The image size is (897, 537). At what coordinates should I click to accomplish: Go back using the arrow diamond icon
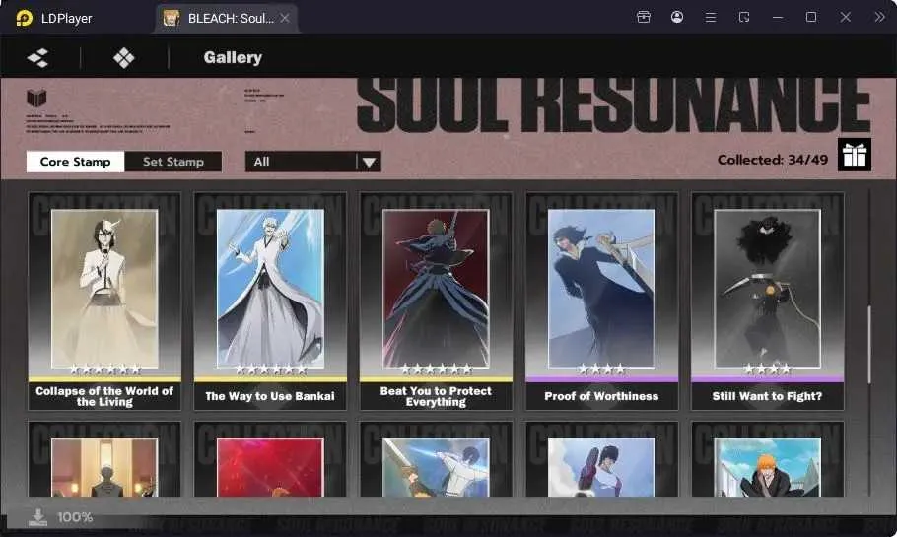(x=37, y=58)
